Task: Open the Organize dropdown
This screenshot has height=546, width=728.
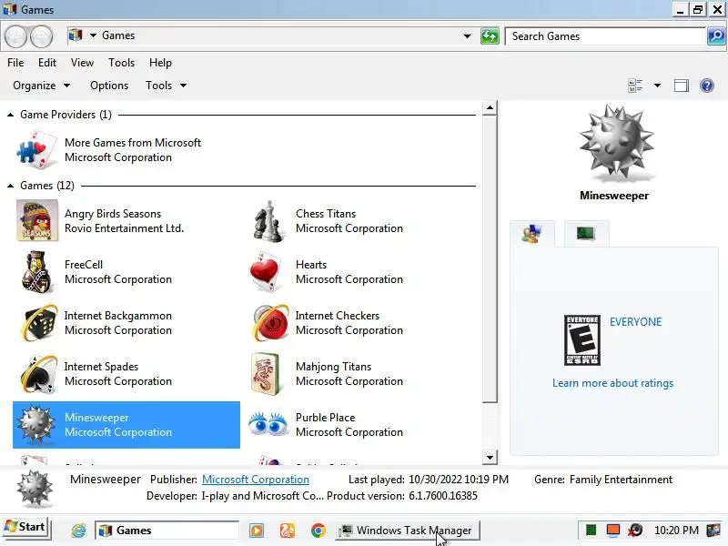Action: [x=41, y=86]
